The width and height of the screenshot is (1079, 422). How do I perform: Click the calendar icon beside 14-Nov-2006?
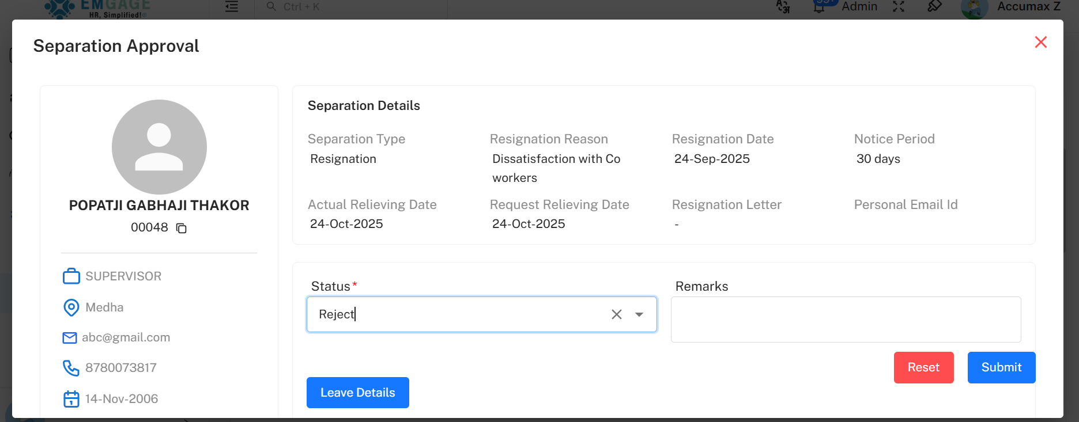[x=71, y=399]
